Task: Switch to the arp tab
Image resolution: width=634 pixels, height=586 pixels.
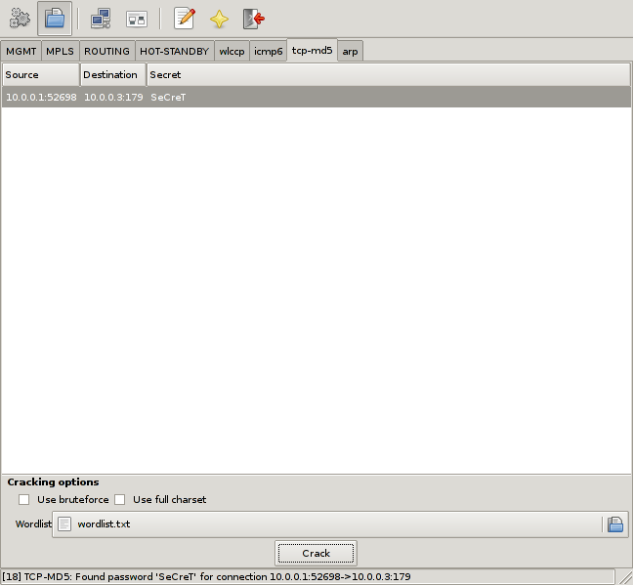Action: click(x=350, y=52)
